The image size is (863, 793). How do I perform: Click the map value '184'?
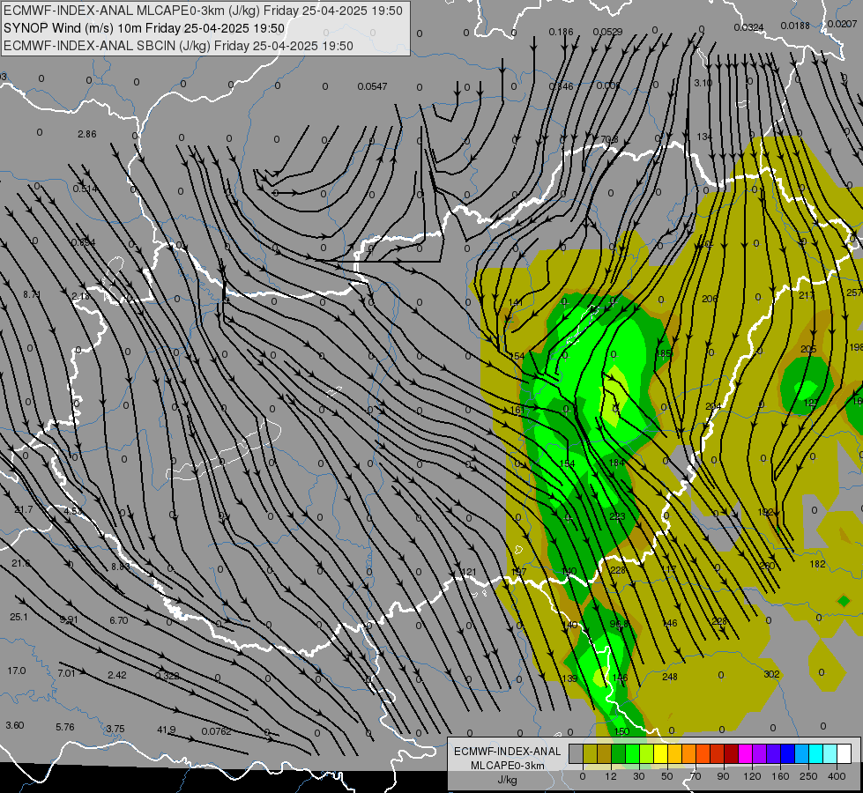coord(617,463)
